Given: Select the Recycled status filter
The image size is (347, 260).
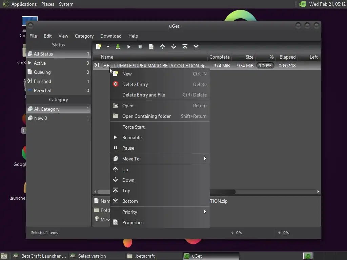Looking at the screenshot, I should point(58,90).
